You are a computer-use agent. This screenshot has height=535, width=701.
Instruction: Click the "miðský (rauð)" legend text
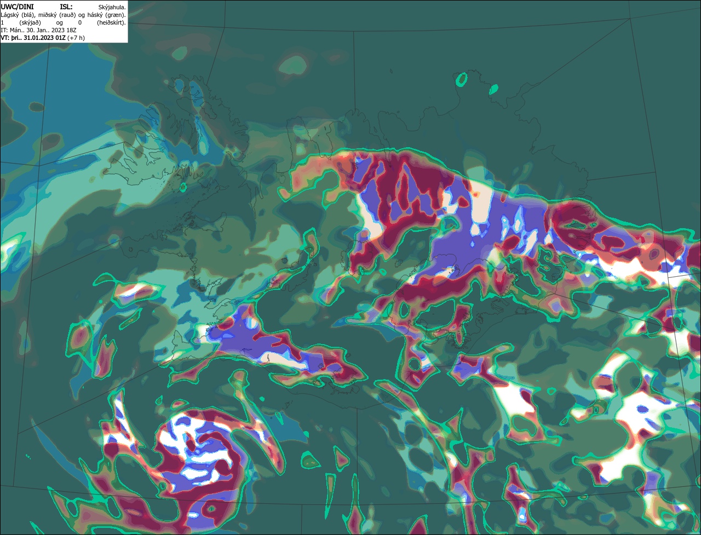(x=57, y=15)
